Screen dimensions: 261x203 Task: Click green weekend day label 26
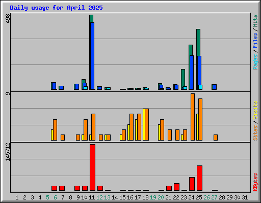(206, 197)
